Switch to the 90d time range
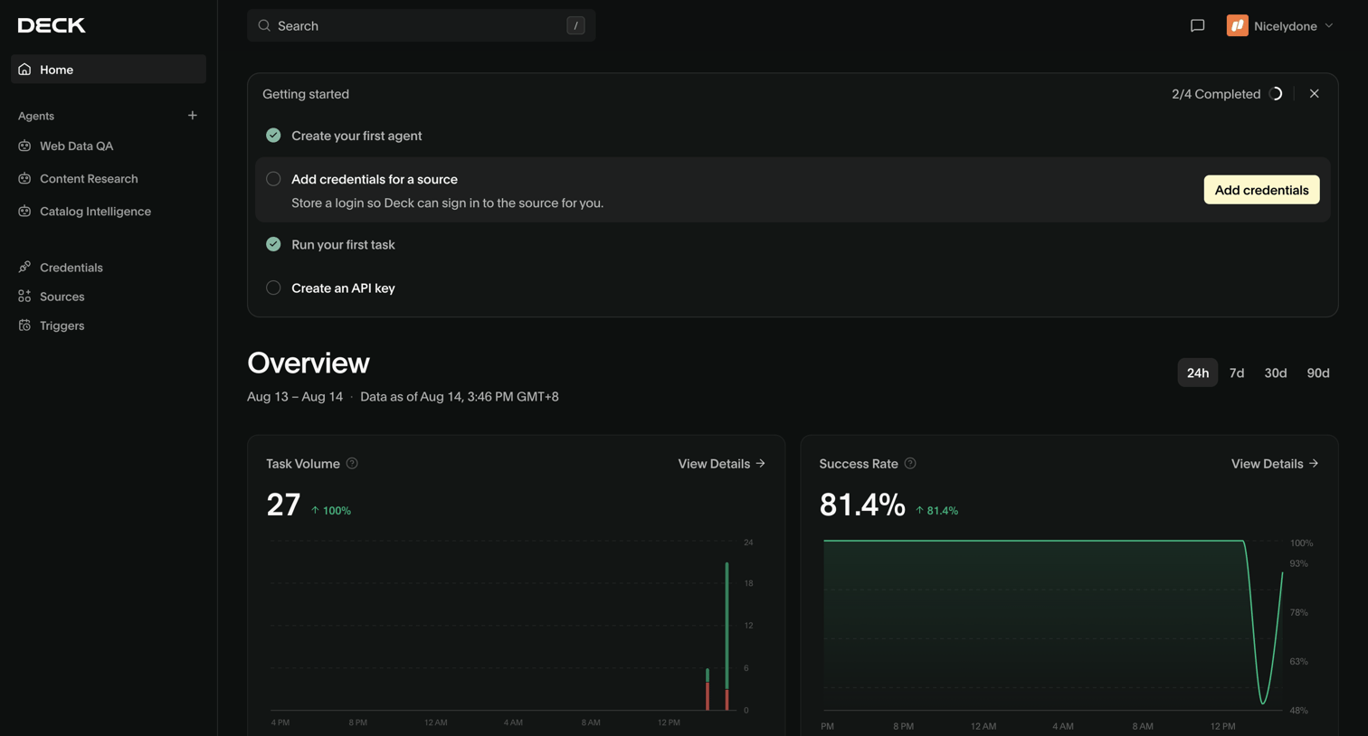The height and width of the screenshot is (736, 1368). pyautogui.click(x=1318, y=373)
